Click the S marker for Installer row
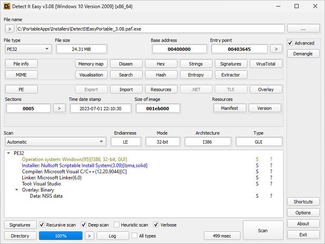Screen dimensions: 325x244 [x=257, y=166]
